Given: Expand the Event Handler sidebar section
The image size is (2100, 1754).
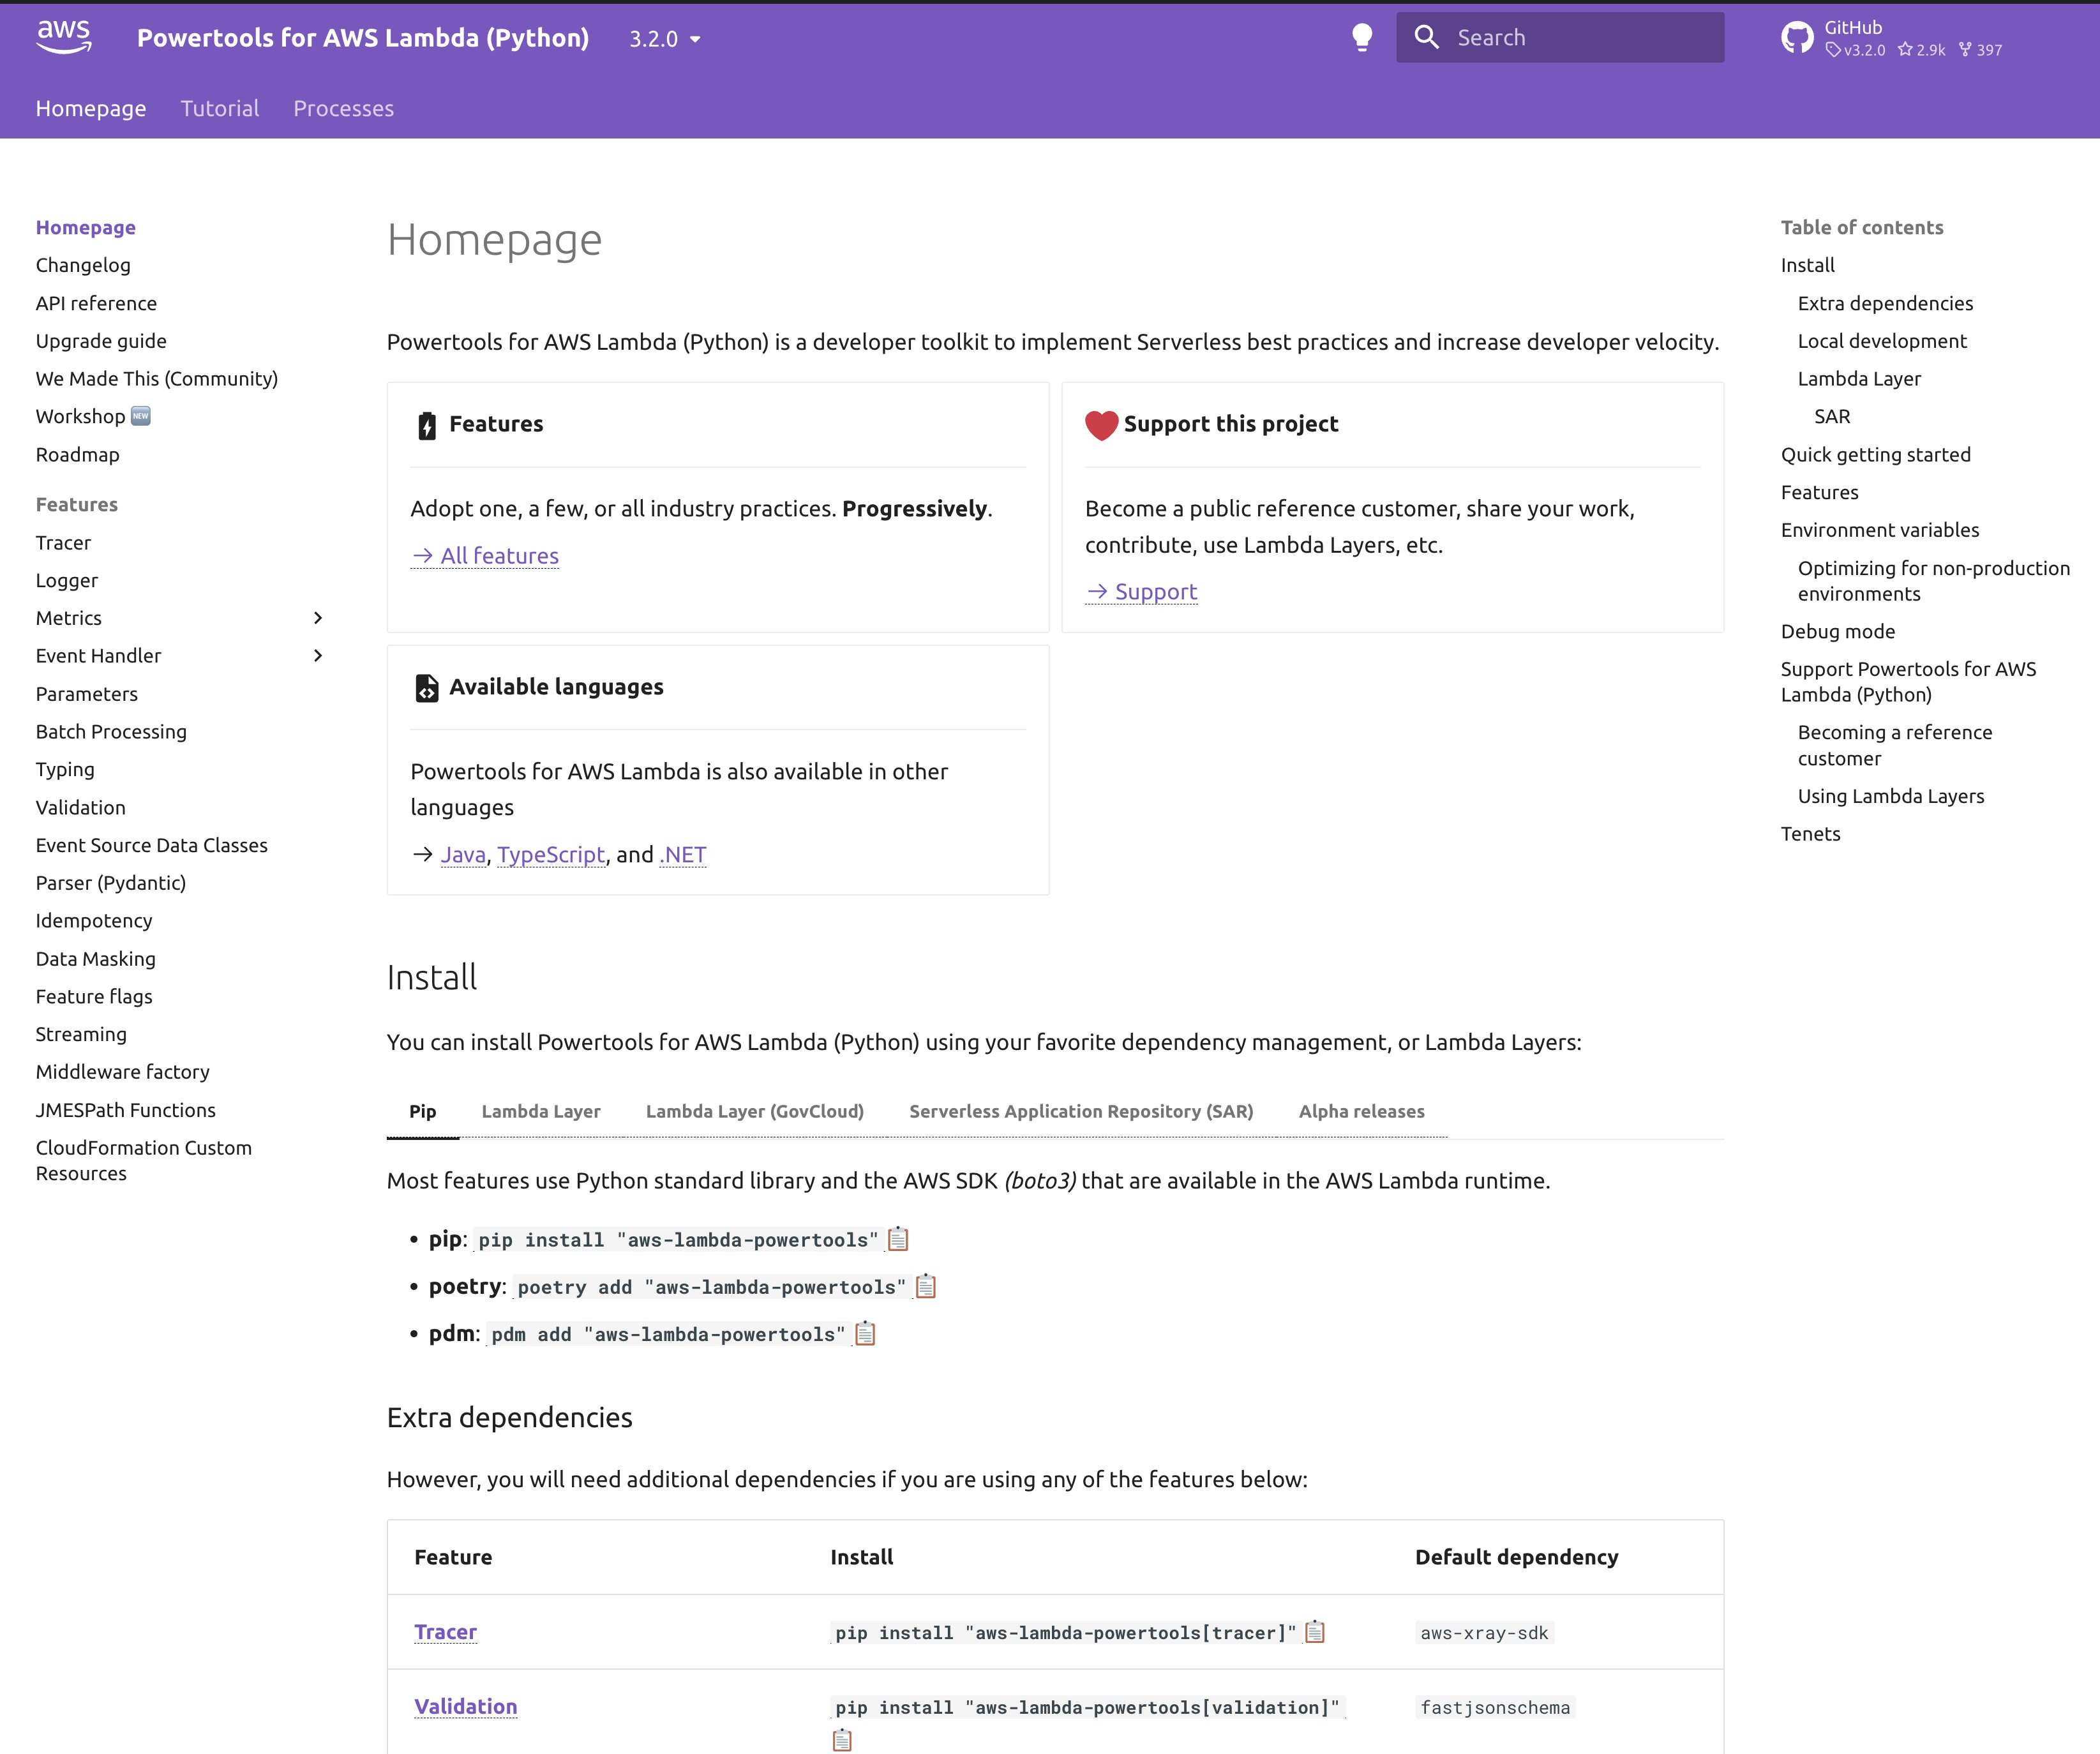Looking at the screenshot, I should [x=318, y=656].
